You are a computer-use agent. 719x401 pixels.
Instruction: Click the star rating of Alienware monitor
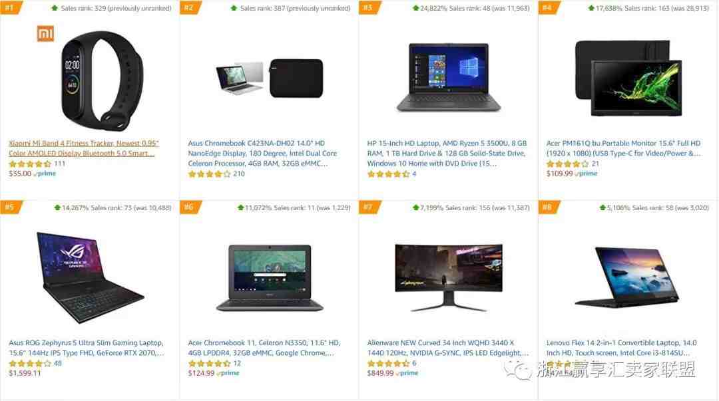388,363
